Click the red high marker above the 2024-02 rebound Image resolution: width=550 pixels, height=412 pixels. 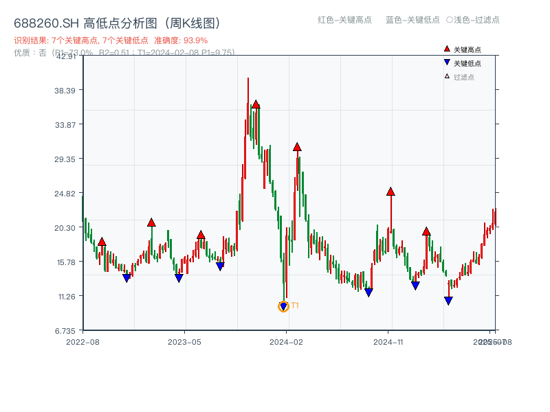click(297, 146)
